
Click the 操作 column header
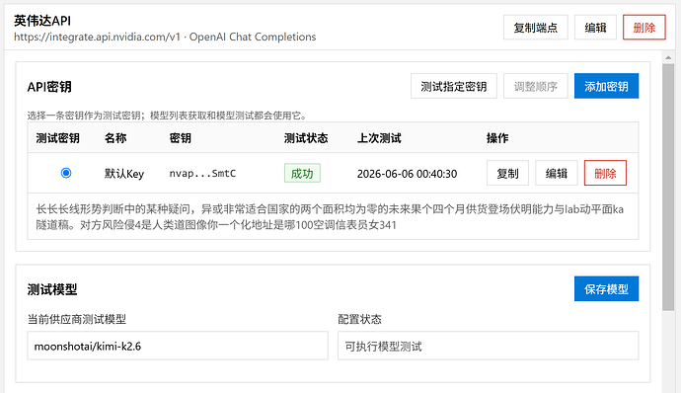point(497,138)
